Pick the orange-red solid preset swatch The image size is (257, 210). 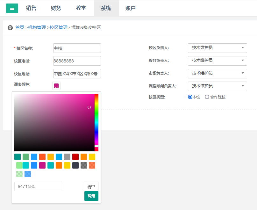[42, 157]
